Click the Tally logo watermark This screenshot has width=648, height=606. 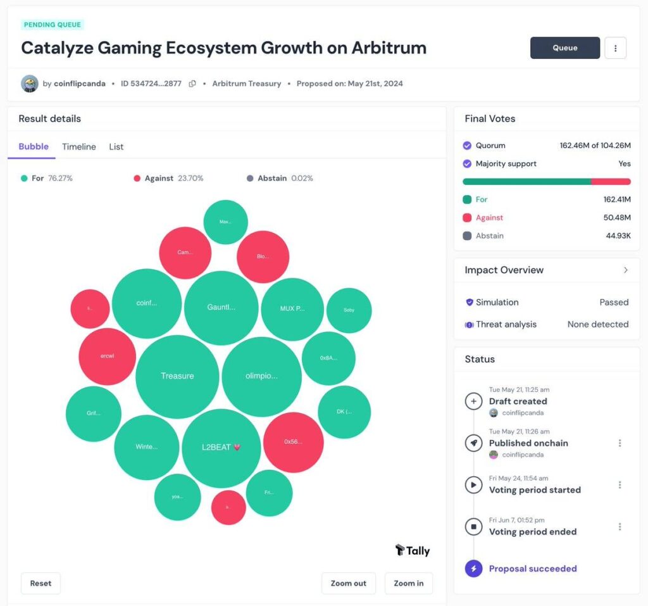click(x=413, y=550)
